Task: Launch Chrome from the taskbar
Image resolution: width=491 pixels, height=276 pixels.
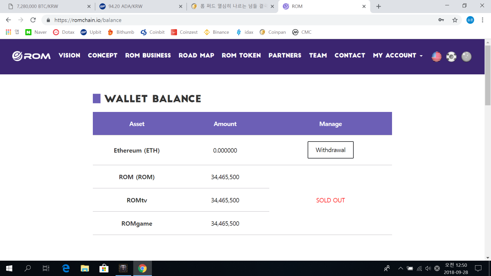Action: pyautogui.click(x=142, y=268)
